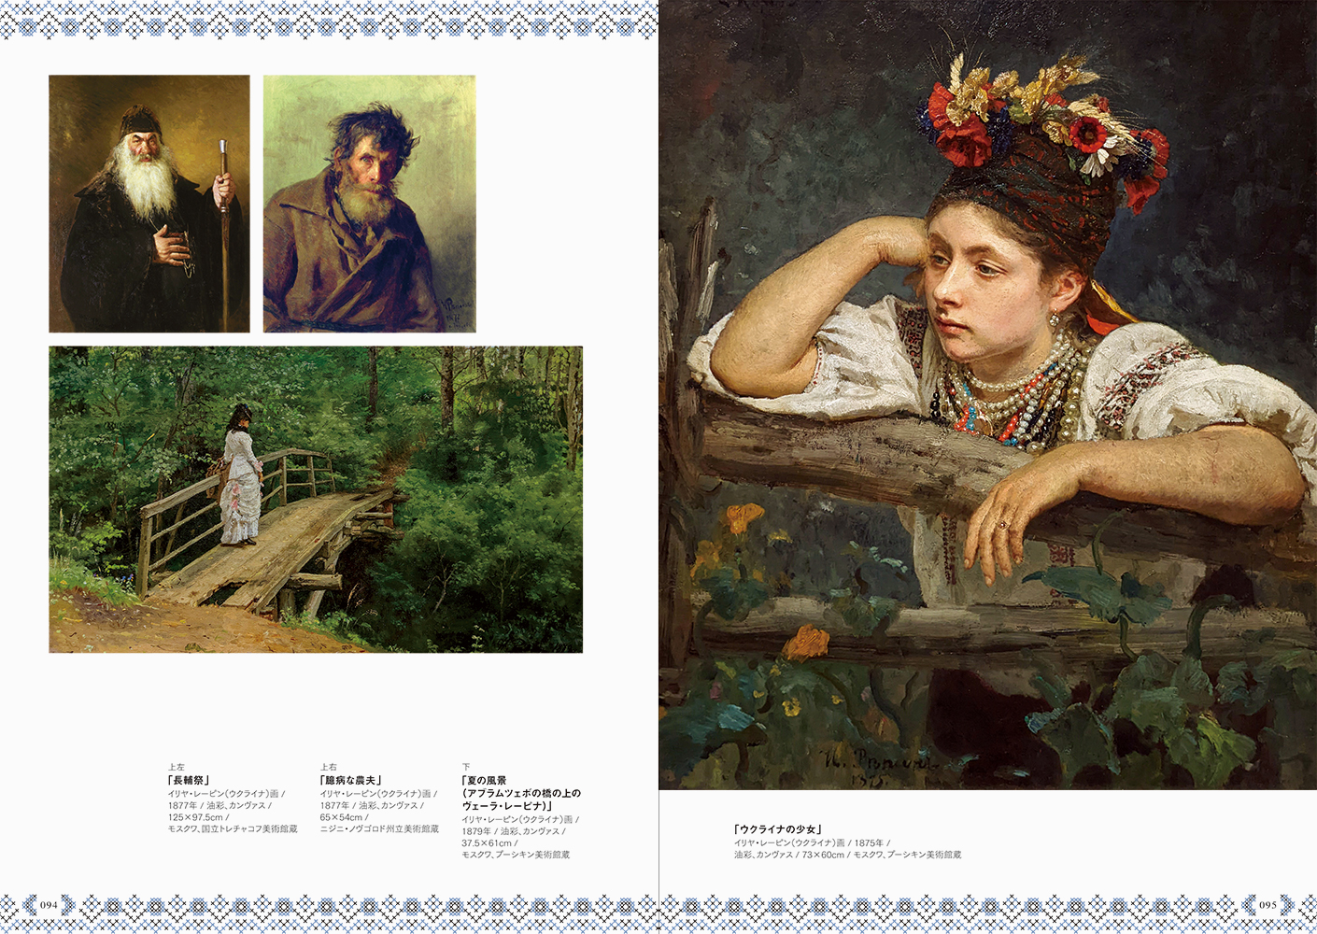
Task: Open the landscape painting of woman on wooden bridge
Action: [316, 500]
